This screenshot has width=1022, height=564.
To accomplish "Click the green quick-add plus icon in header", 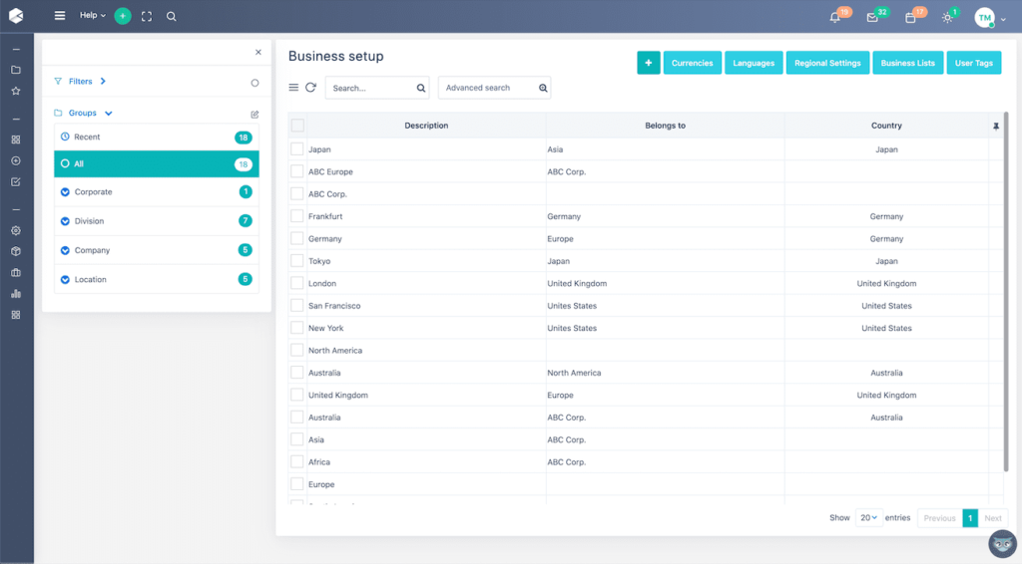I will tap(123, 16).
